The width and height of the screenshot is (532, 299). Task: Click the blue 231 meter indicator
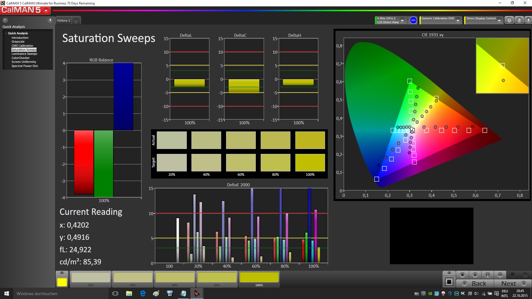[x=413, y=20]
